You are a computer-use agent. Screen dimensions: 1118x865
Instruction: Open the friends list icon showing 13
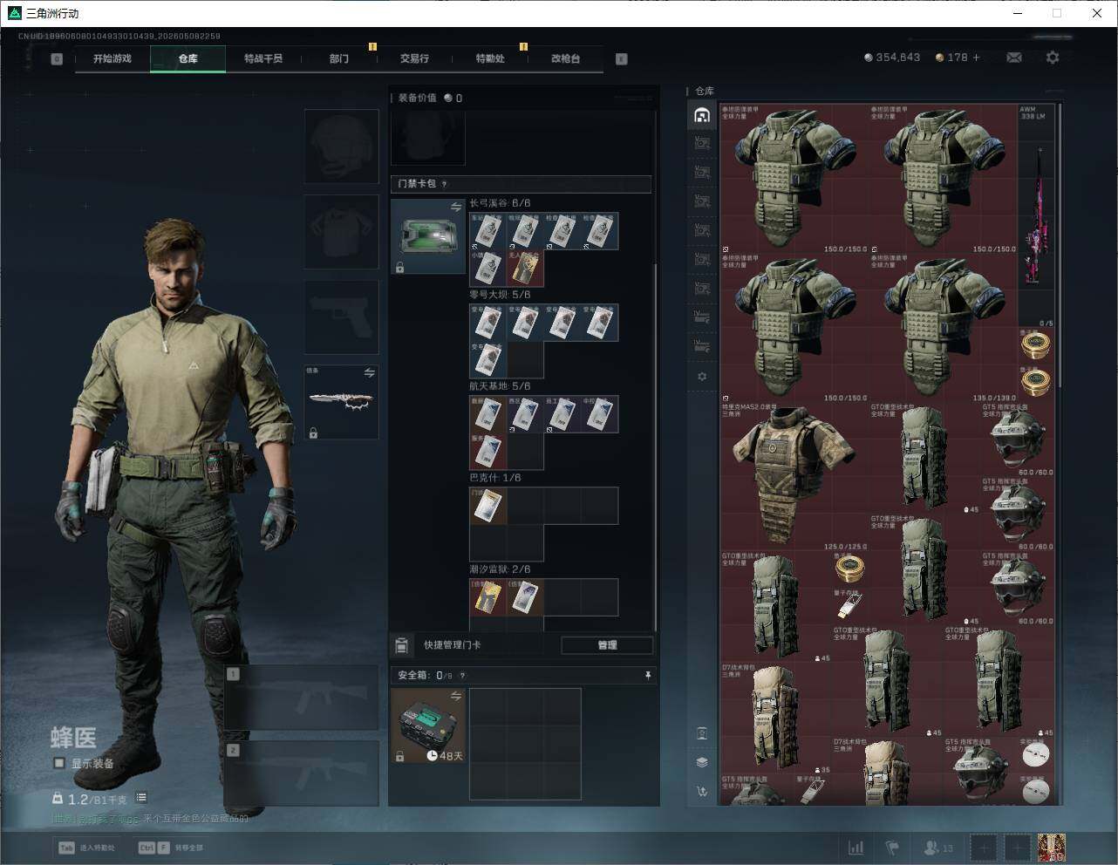coord(938,847)
